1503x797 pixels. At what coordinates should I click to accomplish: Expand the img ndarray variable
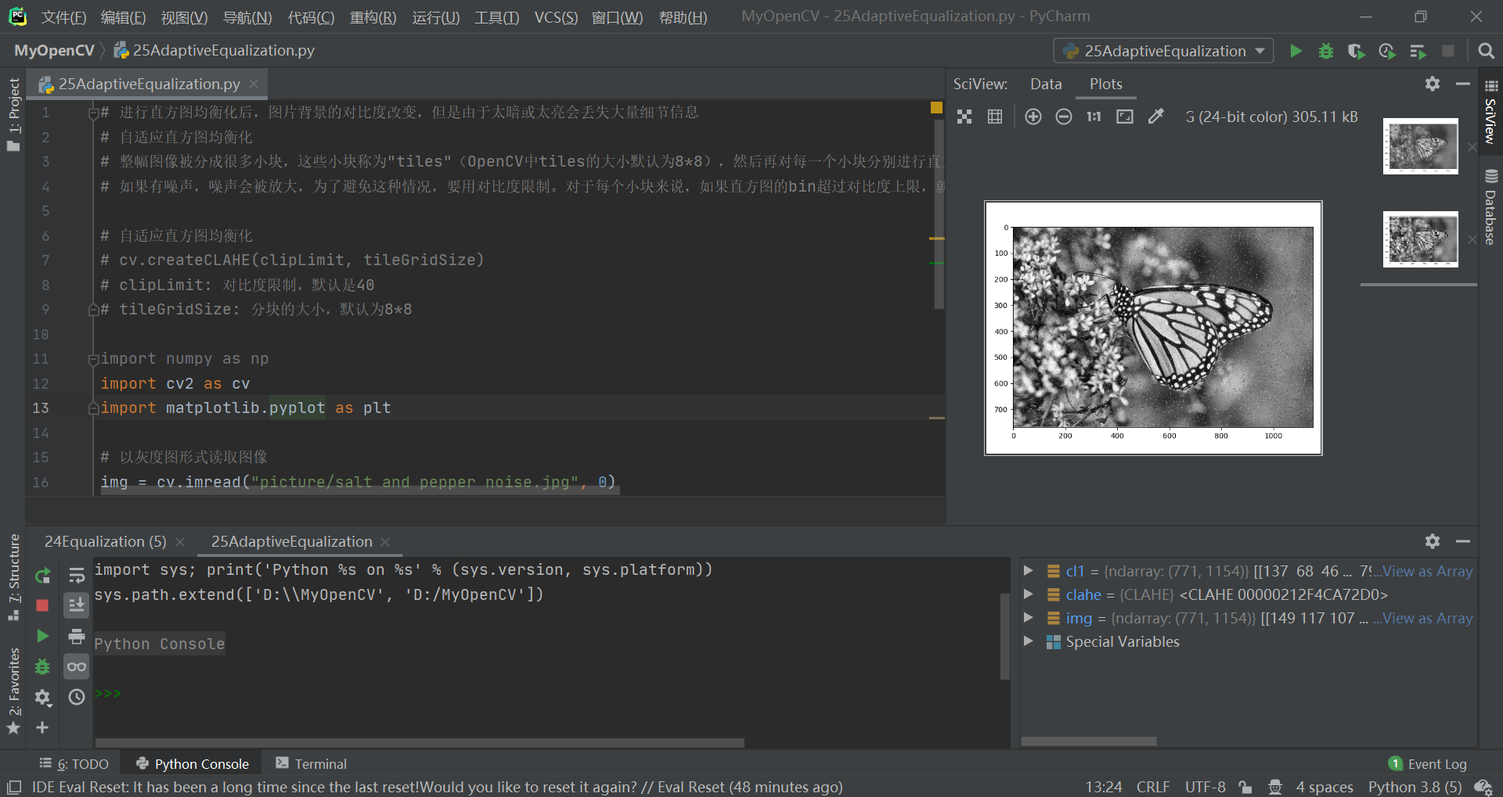pyautogui.click(x=1028, y=618)
